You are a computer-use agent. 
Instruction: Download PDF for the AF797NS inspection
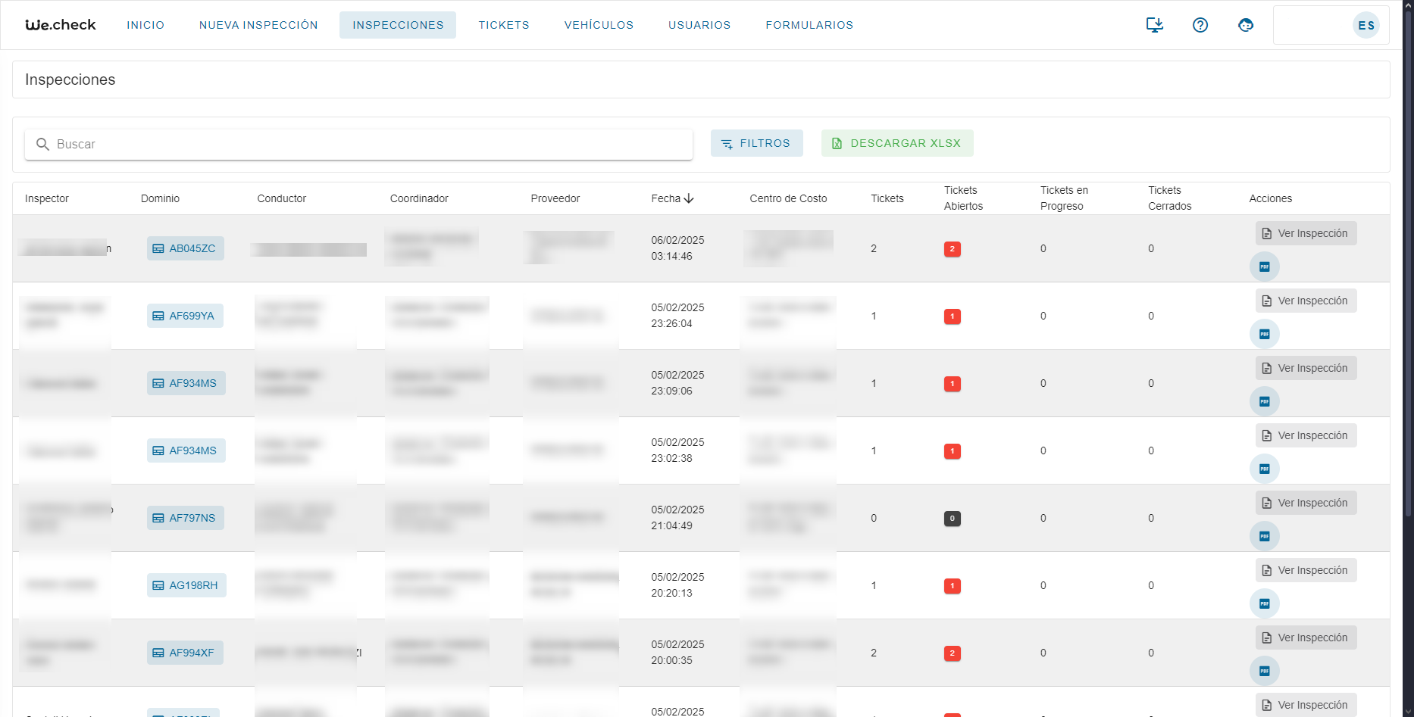1264,536
